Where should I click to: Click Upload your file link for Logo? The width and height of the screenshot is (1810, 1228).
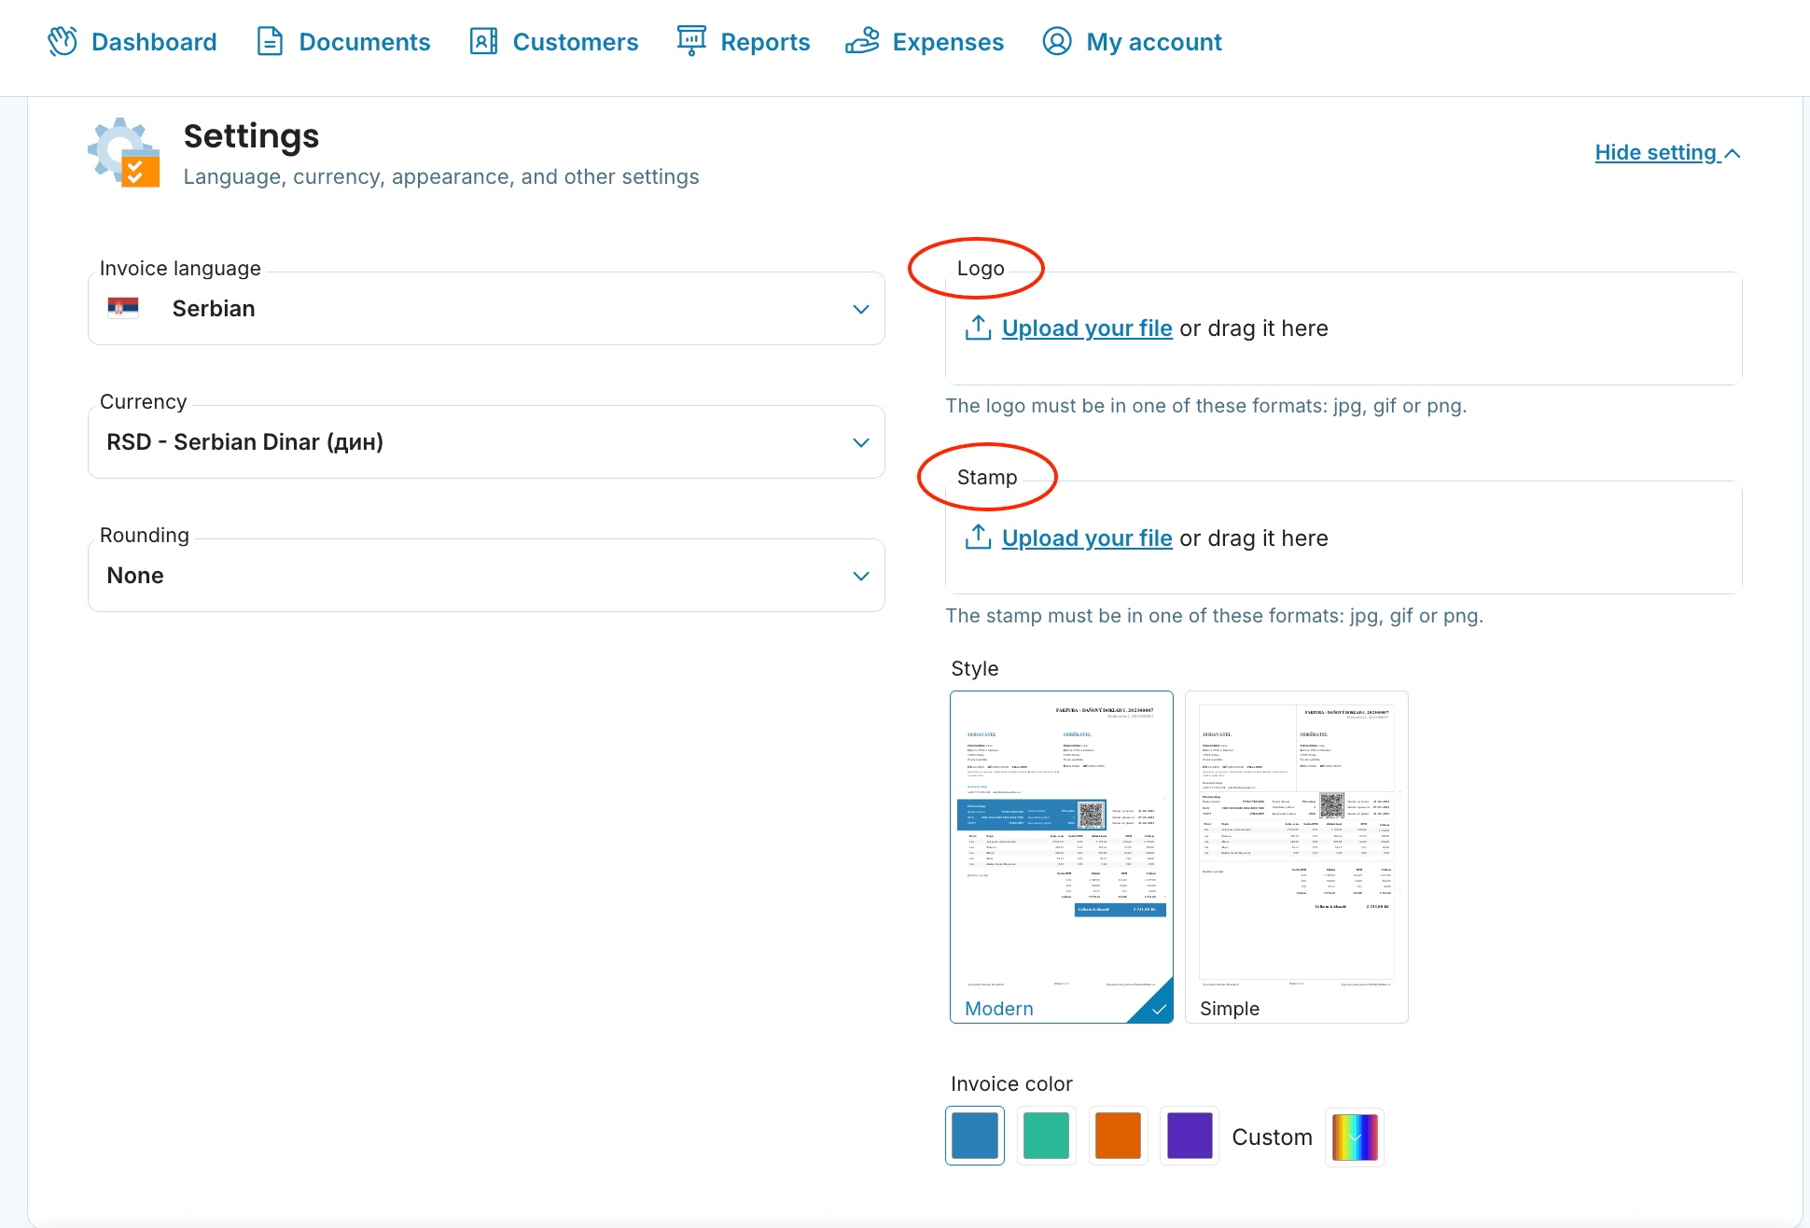pos(1087,328)
